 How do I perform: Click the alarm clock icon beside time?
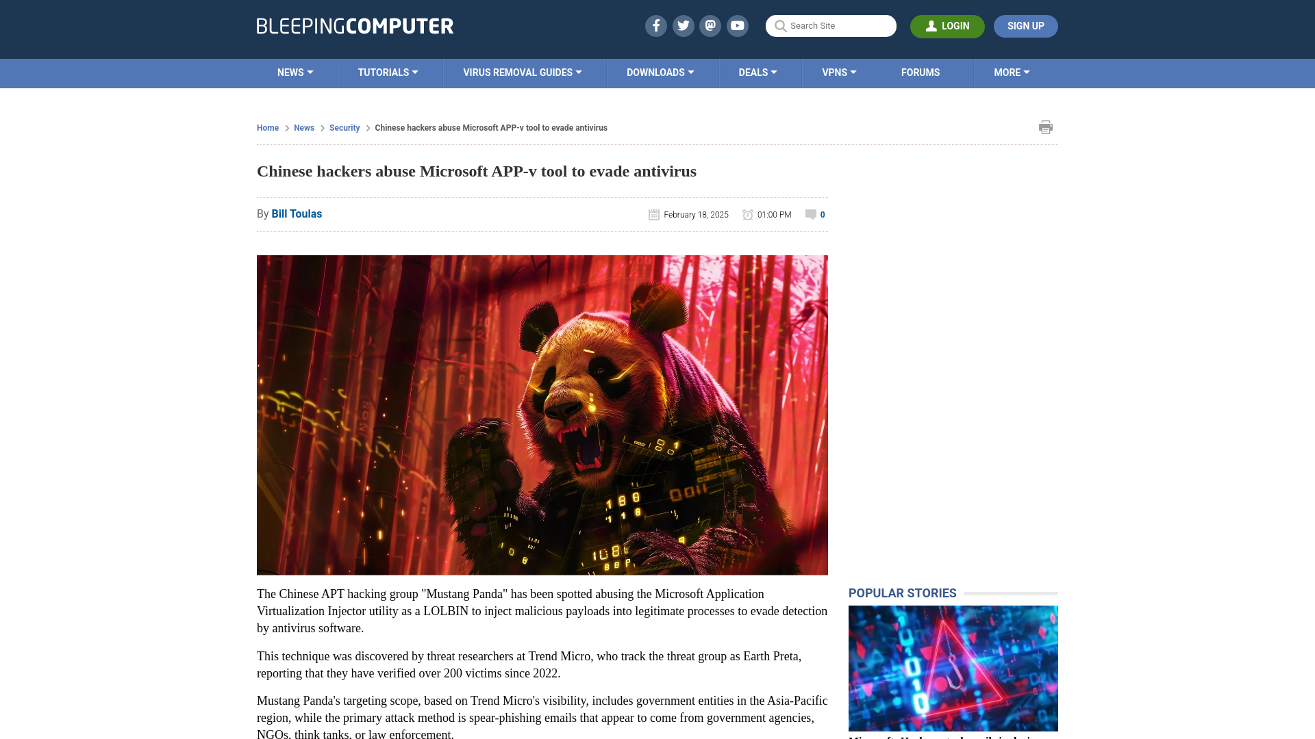[x=747, y=215]
